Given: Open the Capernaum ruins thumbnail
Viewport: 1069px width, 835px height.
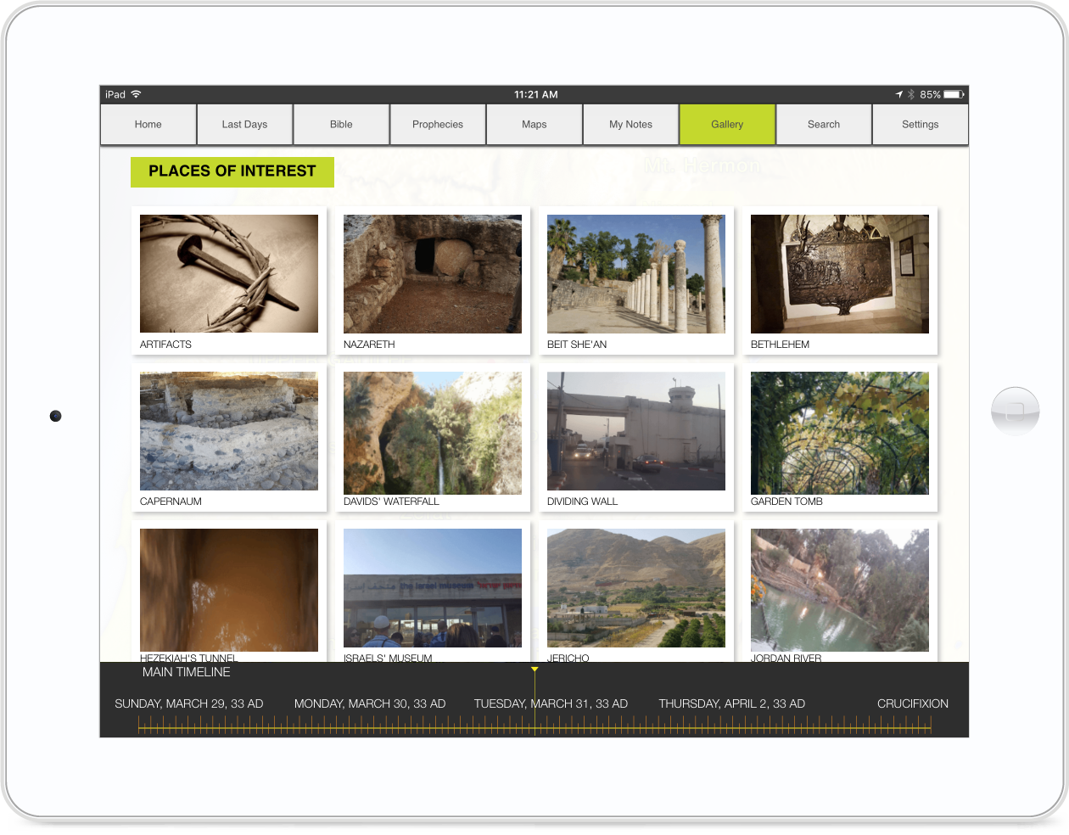Looking at the screenshot, I should tap(229, 431).
